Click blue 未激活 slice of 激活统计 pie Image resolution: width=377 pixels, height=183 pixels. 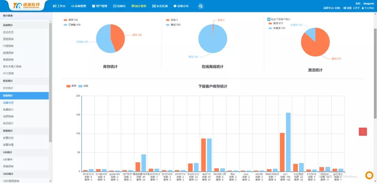(x=311, y=33)
